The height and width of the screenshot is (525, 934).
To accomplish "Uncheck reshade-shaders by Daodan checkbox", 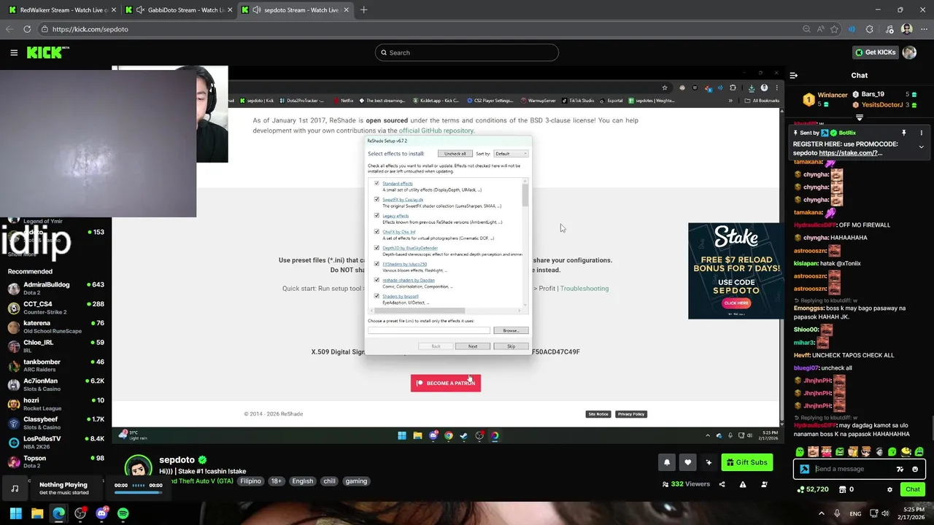I will (x=377, y=279).
